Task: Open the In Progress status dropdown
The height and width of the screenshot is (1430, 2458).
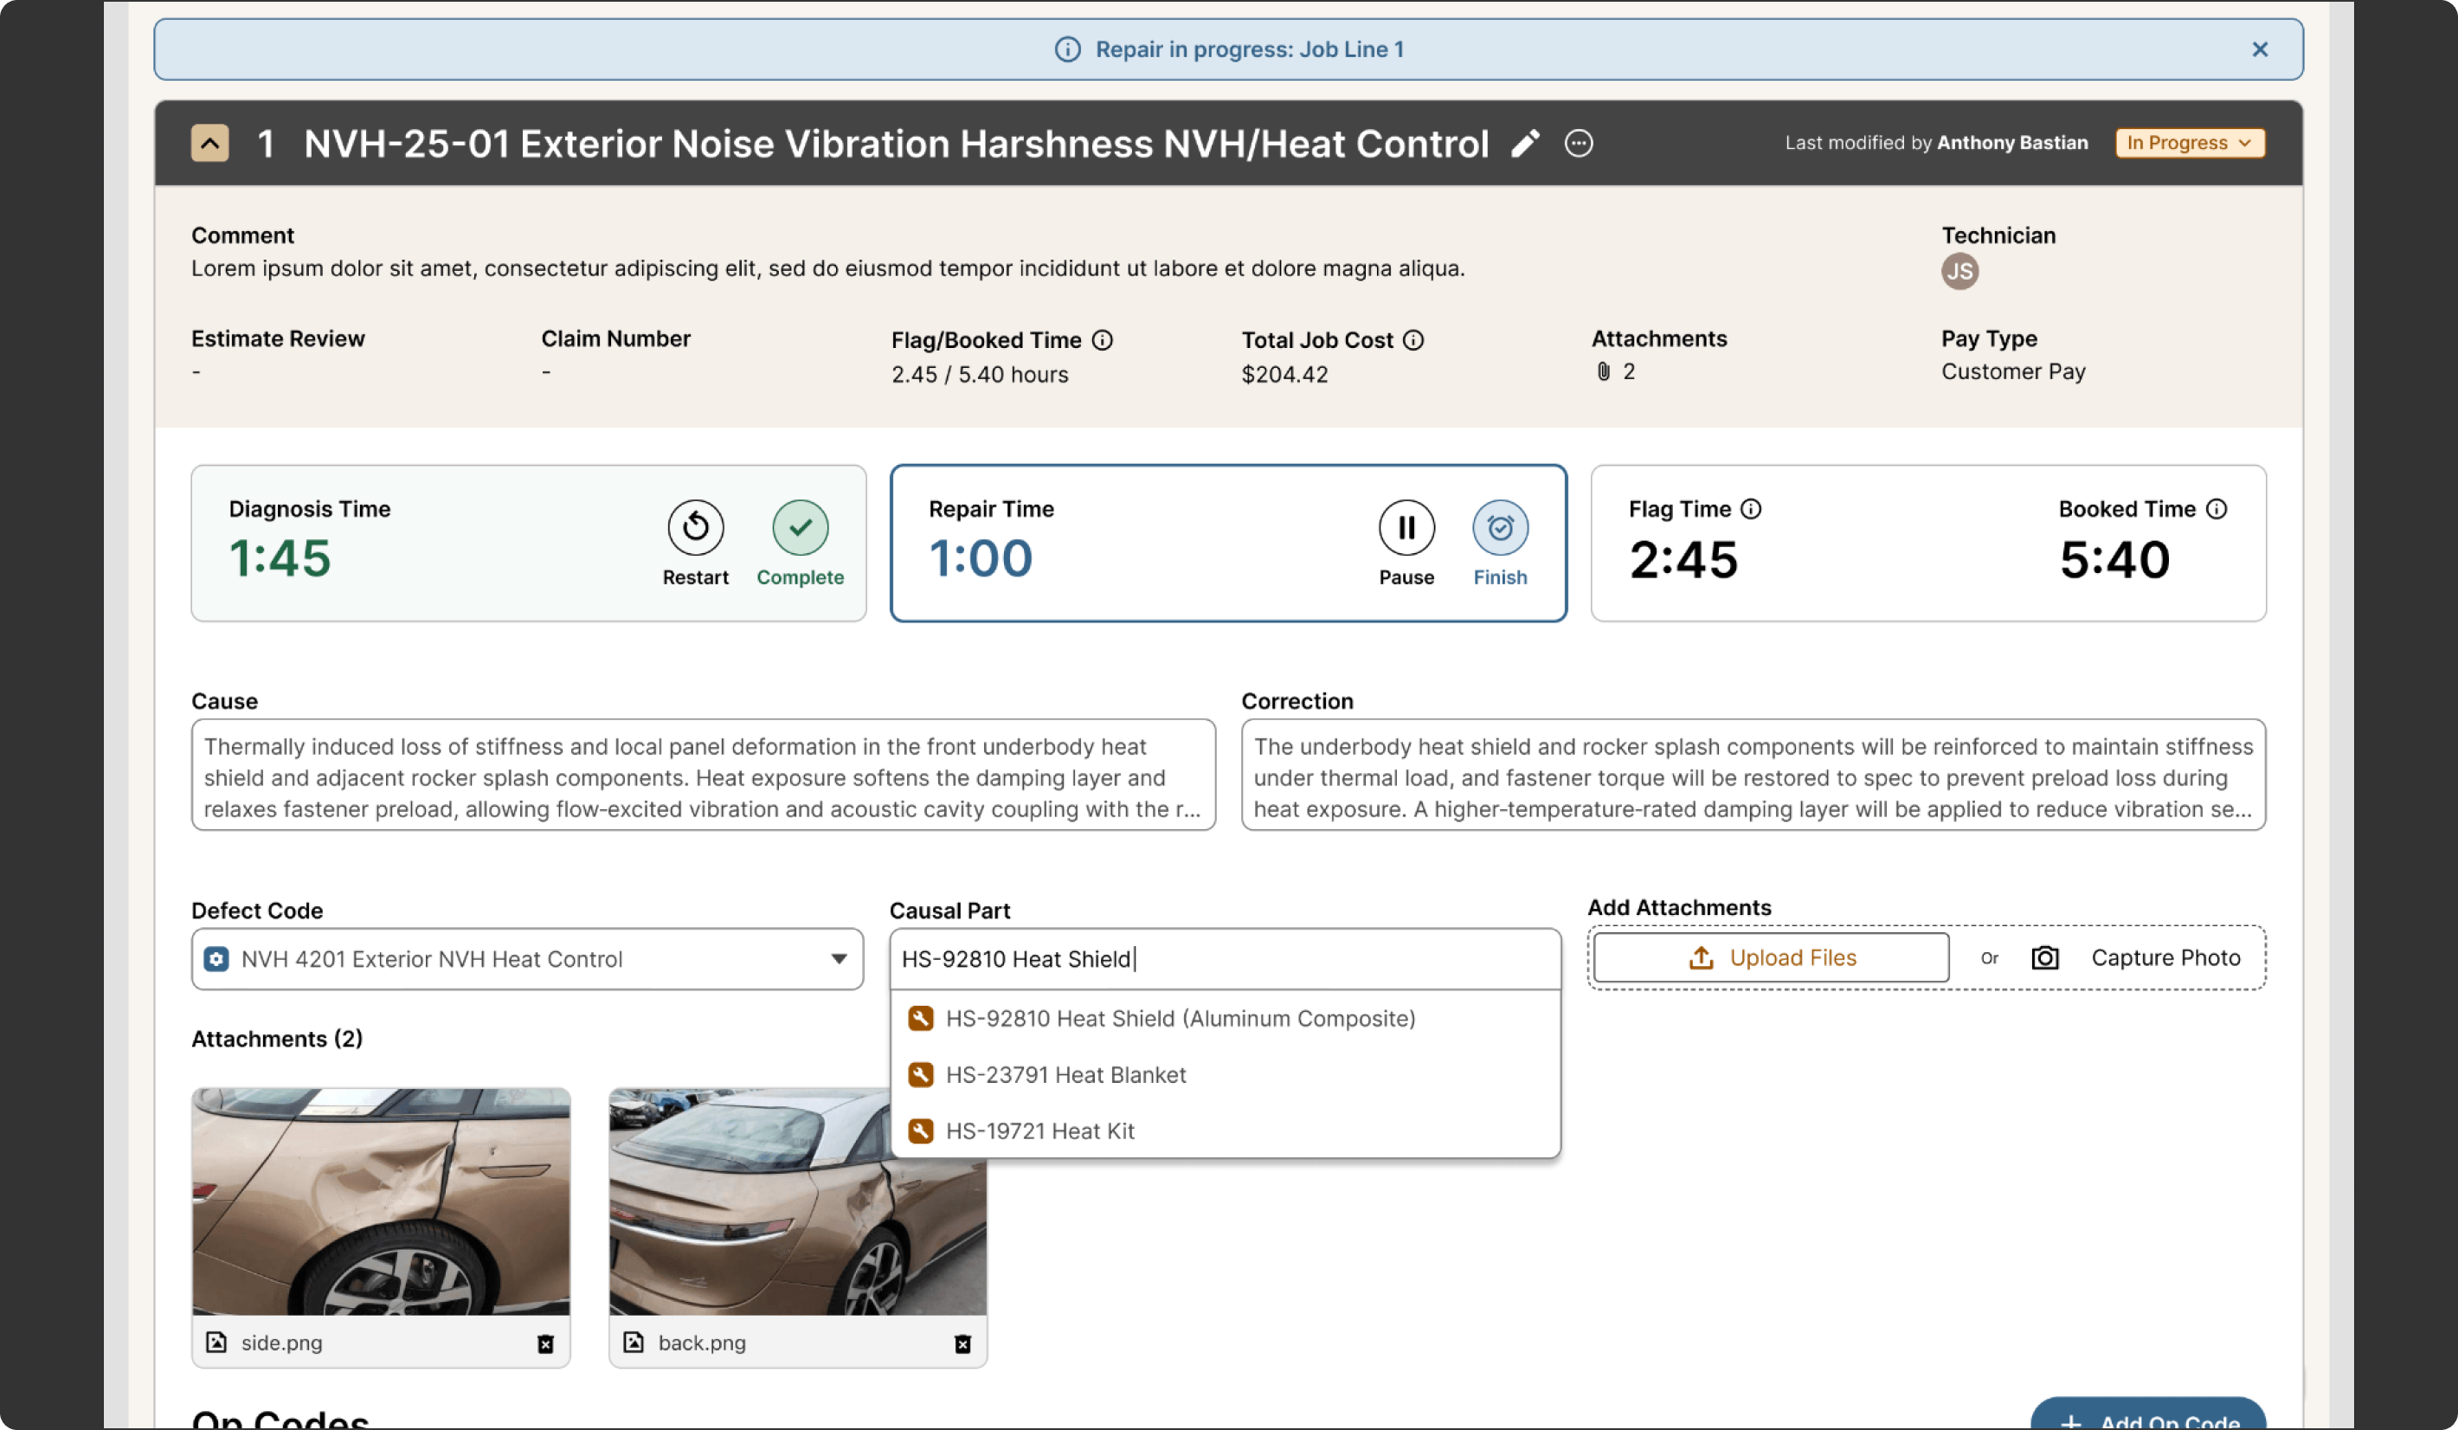Action: pos(2189,143)
